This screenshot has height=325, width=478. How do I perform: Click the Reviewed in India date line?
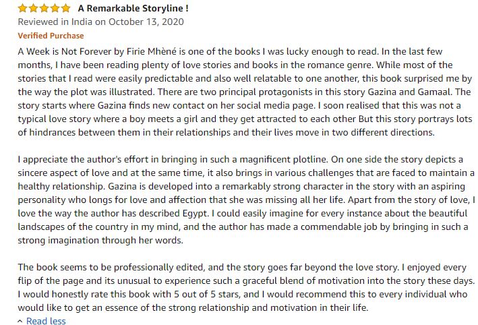point(101,22)
